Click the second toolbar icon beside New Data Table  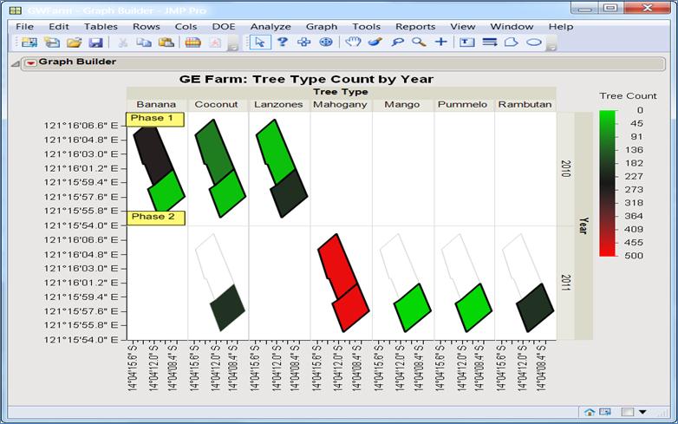pyautogui.click(x=52, y=42)
